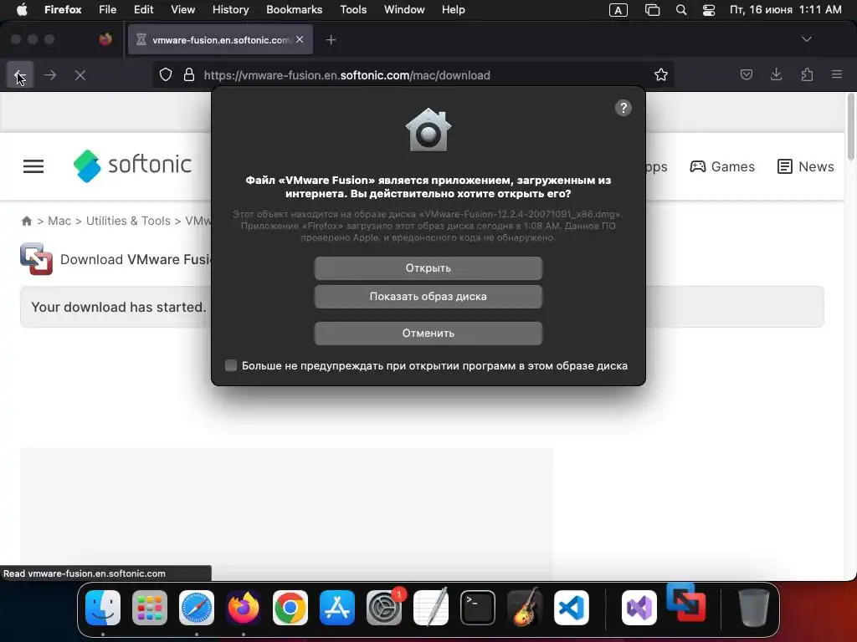Image resolution: width=857 pixels, height=642 pixels.
Task: Click the Softonic logo
Action: (x=132, y=166)
